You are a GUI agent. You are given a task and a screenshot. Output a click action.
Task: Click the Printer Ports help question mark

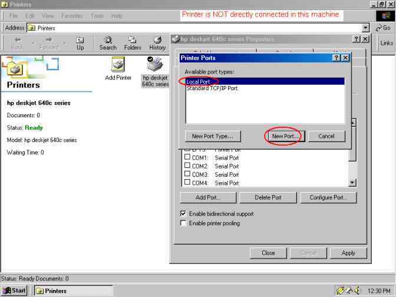[x=336, y=58]
